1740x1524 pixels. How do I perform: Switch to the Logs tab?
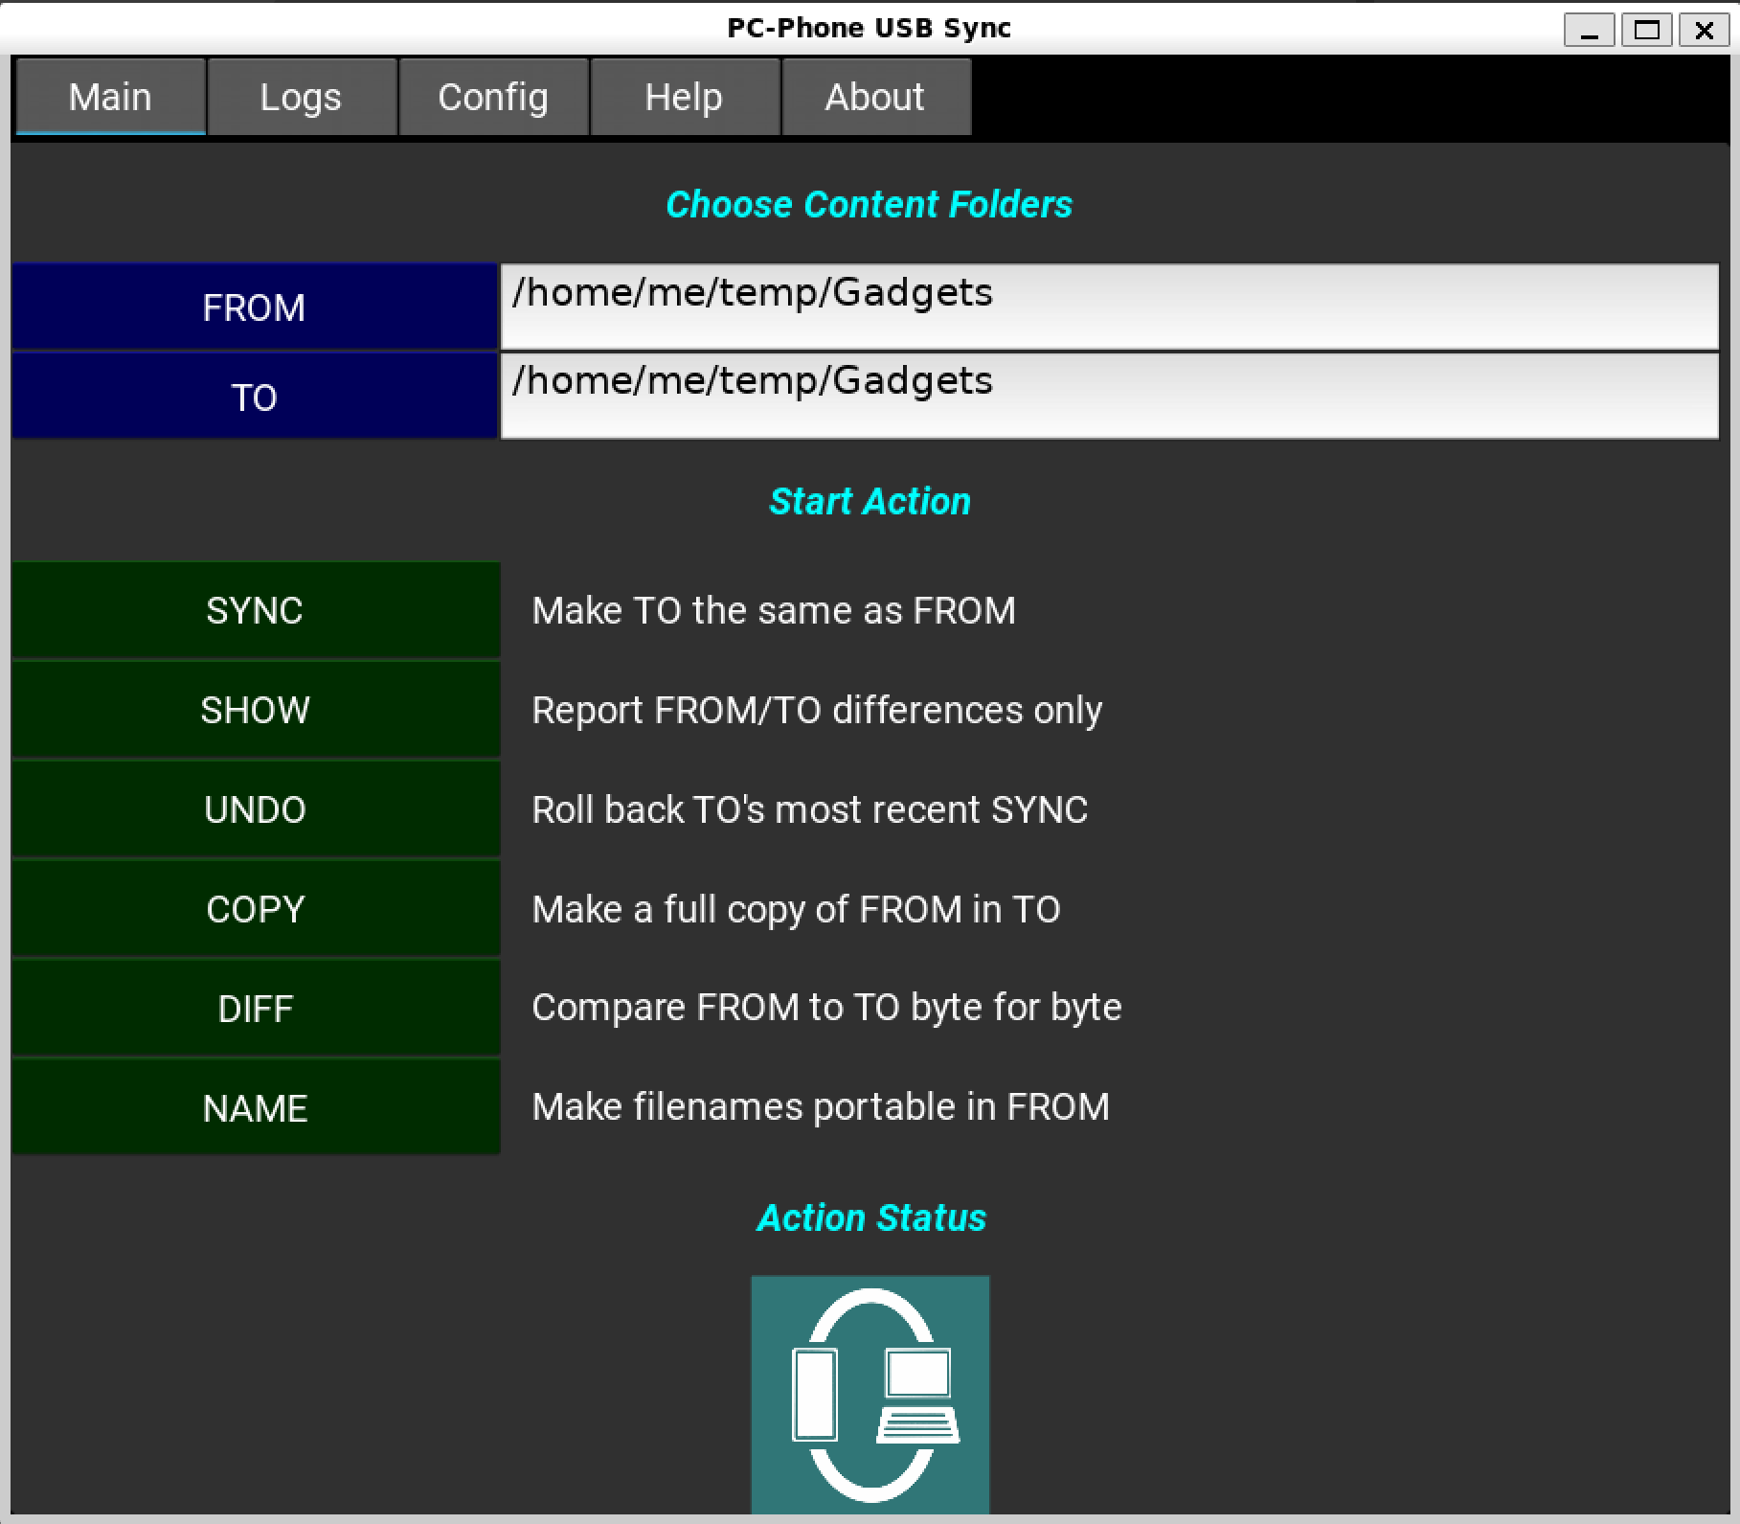coord(301,97)
